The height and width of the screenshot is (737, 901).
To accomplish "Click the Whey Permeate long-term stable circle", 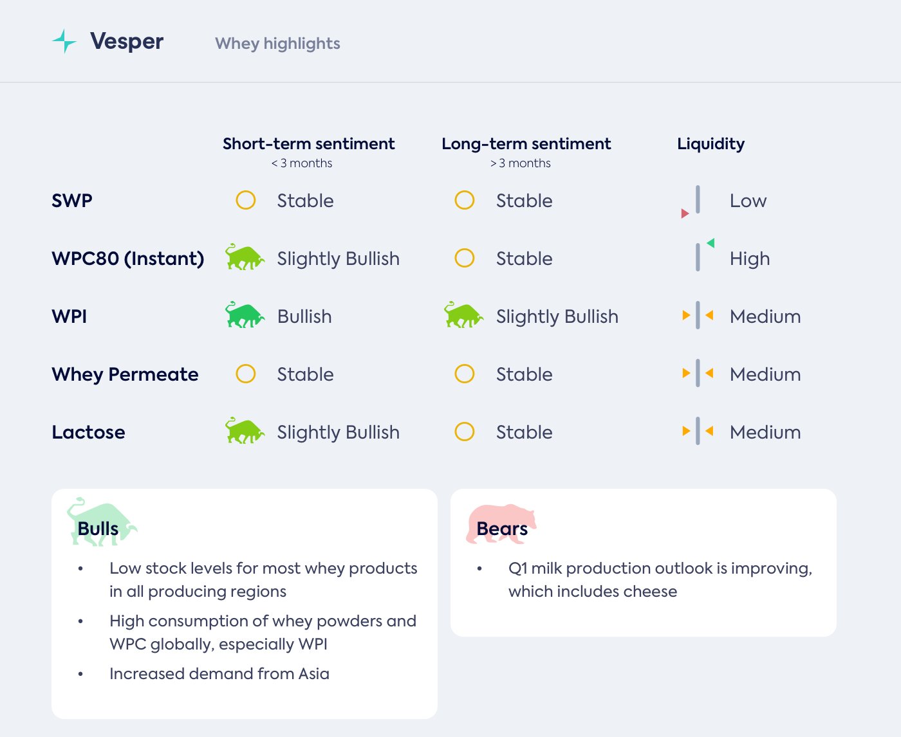I will (x=465, y=374).
